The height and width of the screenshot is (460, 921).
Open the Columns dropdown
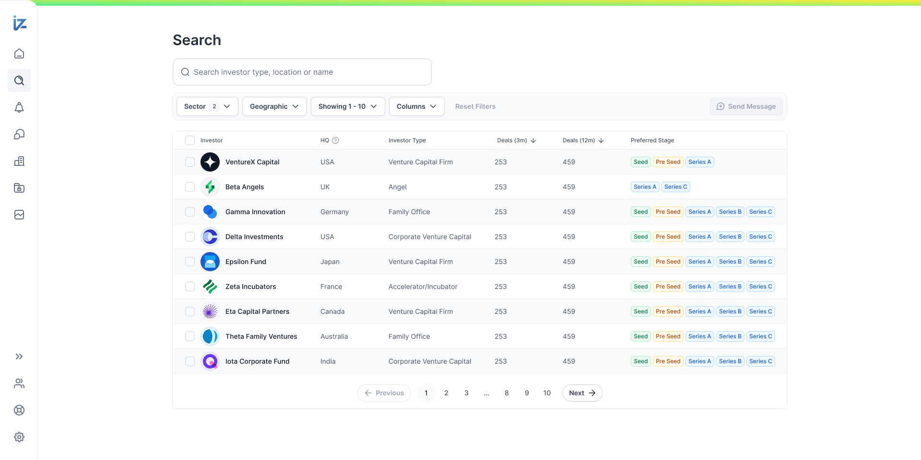(416, 106)
